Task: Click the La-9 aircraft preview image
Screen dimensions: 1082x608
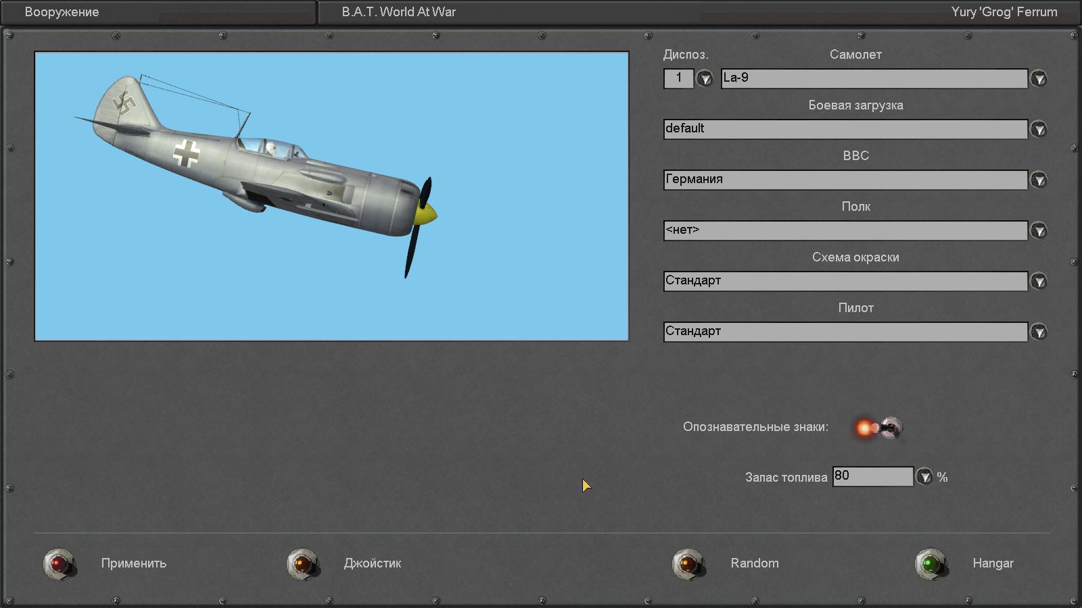Action: coord(331,196)
